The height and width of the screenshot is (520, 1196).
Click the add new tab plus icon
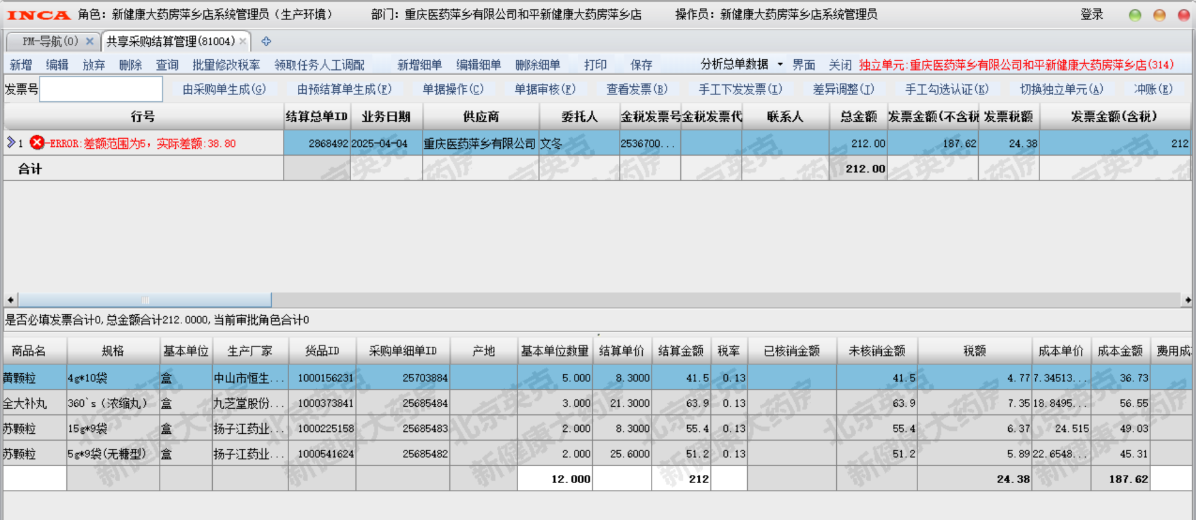pos(266,41)
